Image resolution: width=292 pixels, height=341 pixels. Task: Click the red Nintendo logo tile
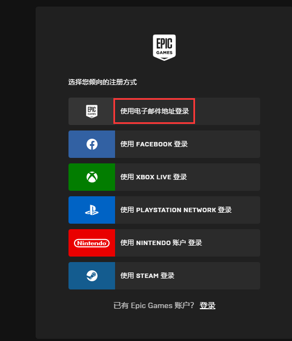click(91, 243)
